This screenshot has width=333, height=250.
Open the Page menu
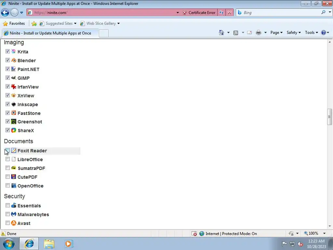coord(276,33)
